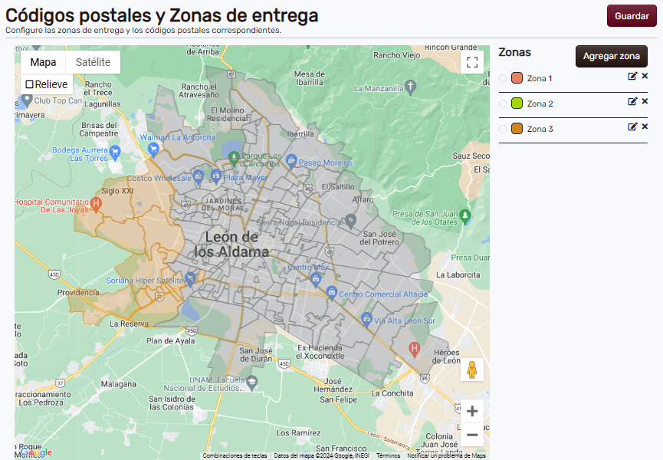
Task: Click the Pegman street view icon
Action: [x=472, y=370]
